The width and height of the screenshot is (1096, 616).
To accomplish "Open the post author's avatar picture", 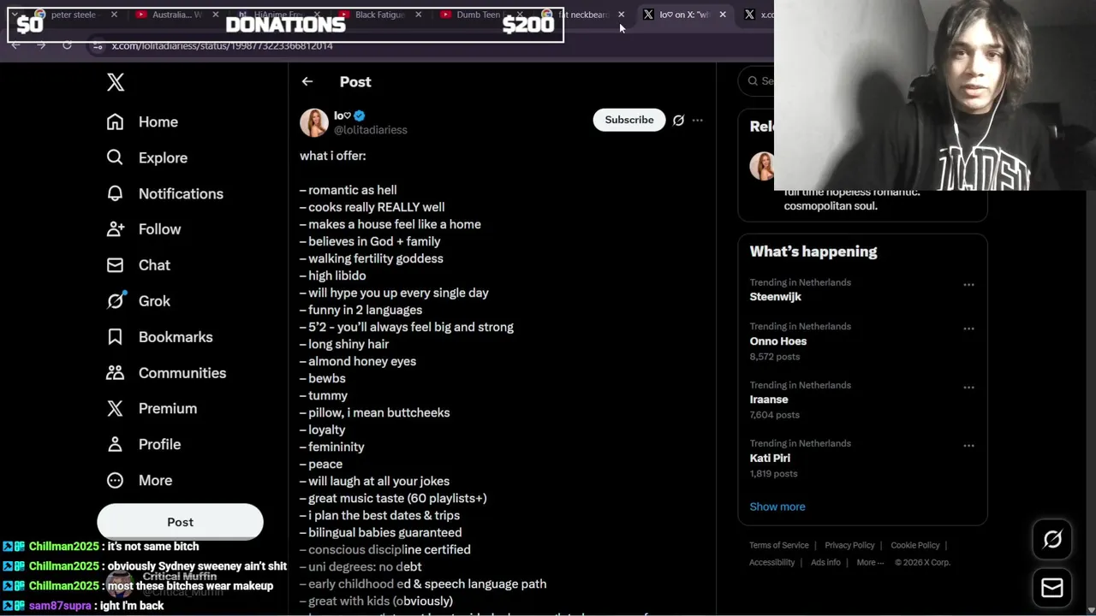I will (313, 122).
